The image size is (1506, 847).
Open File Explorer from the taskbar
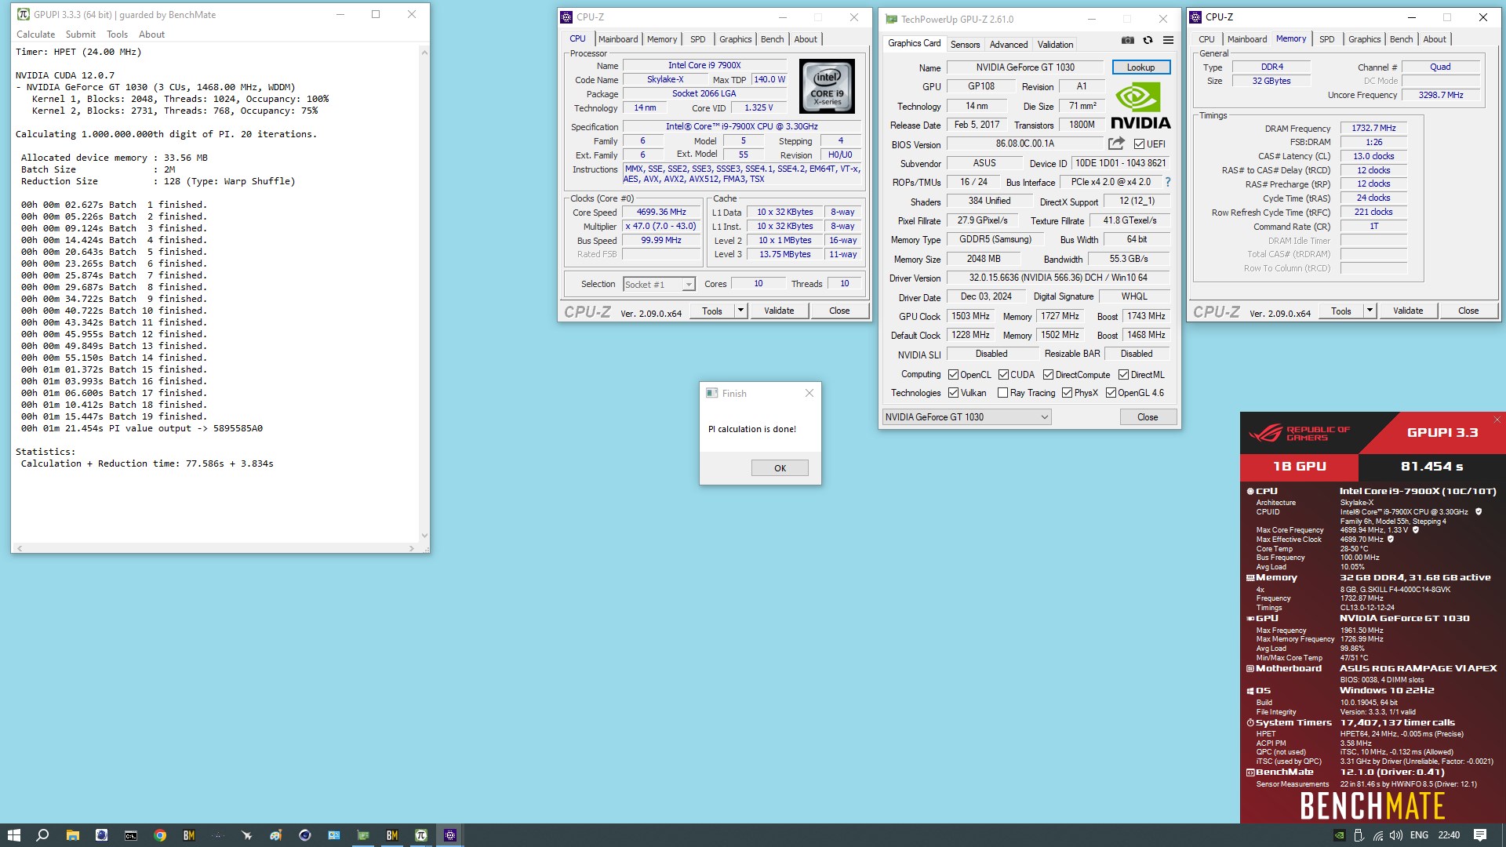(72, 835)
